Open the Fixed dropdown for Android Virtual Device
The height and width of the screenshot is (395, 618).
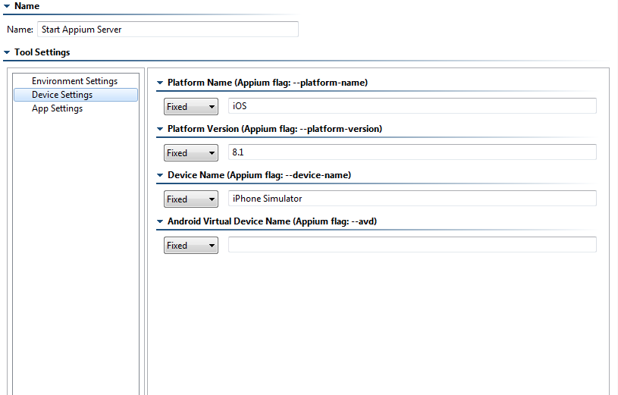click(x=191, y=245)
